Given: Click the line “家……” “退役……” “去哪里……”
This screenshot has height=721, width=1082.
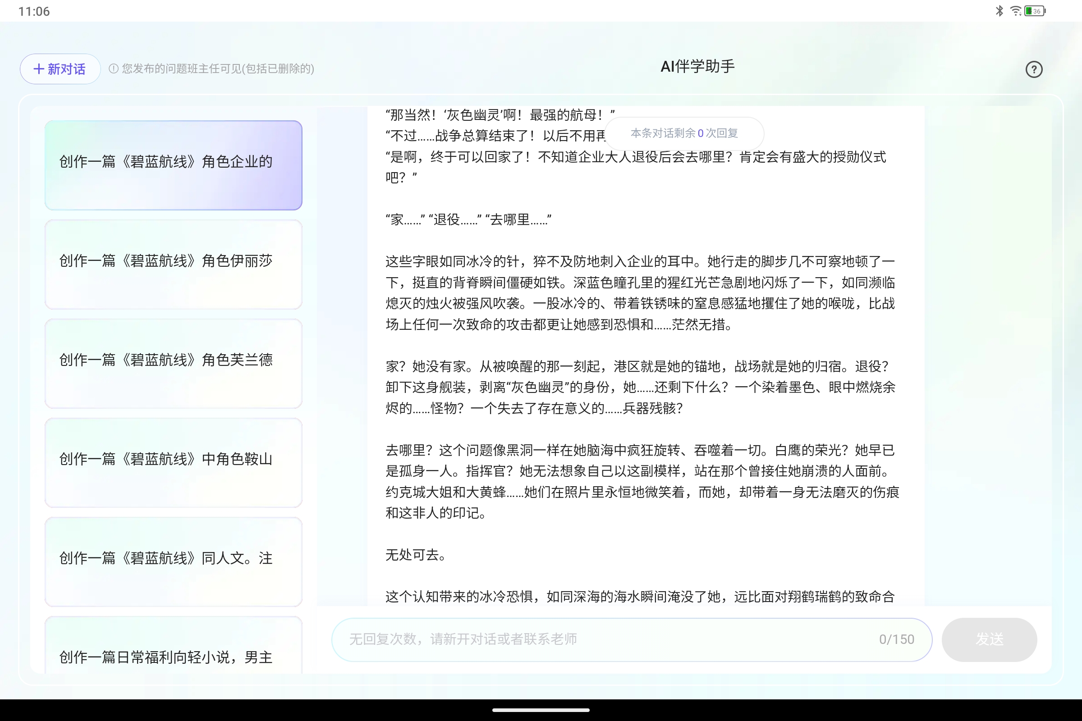Looking at the screenshot, I should 468,220.
